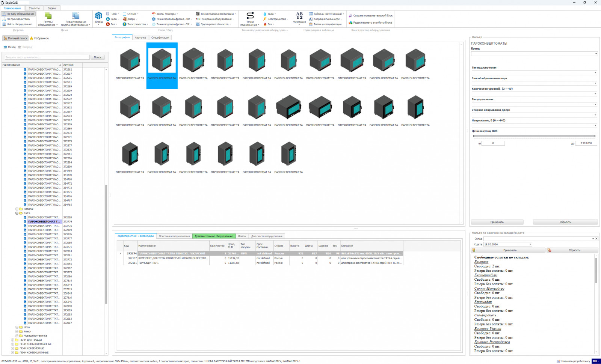Open the AB12 Нумерация tool
This screenshot has width=601, height=364.
[x=299, y=18]
